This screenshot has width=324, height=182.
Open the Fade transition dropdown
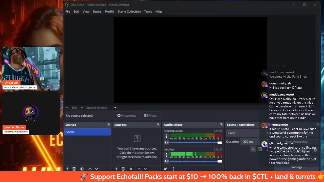(x=248, y=133)
